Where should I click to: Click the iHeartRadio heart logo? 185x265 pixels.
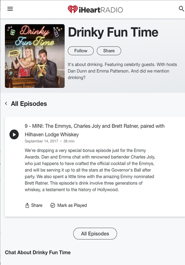coord(73,9)
